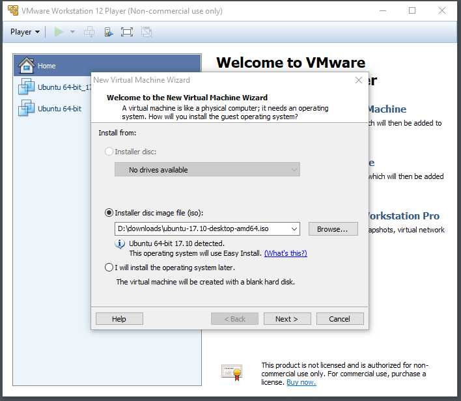Click the Send Ctrl+Alt+Del toolbar icon
The width and height of the screenshot is (461, 401).
pyautogui.click(x=89, y=32)
